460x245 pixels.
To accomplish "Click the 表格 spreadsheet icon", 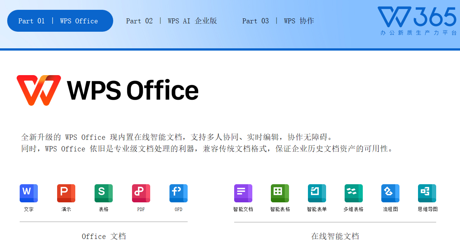I will 104,193.
